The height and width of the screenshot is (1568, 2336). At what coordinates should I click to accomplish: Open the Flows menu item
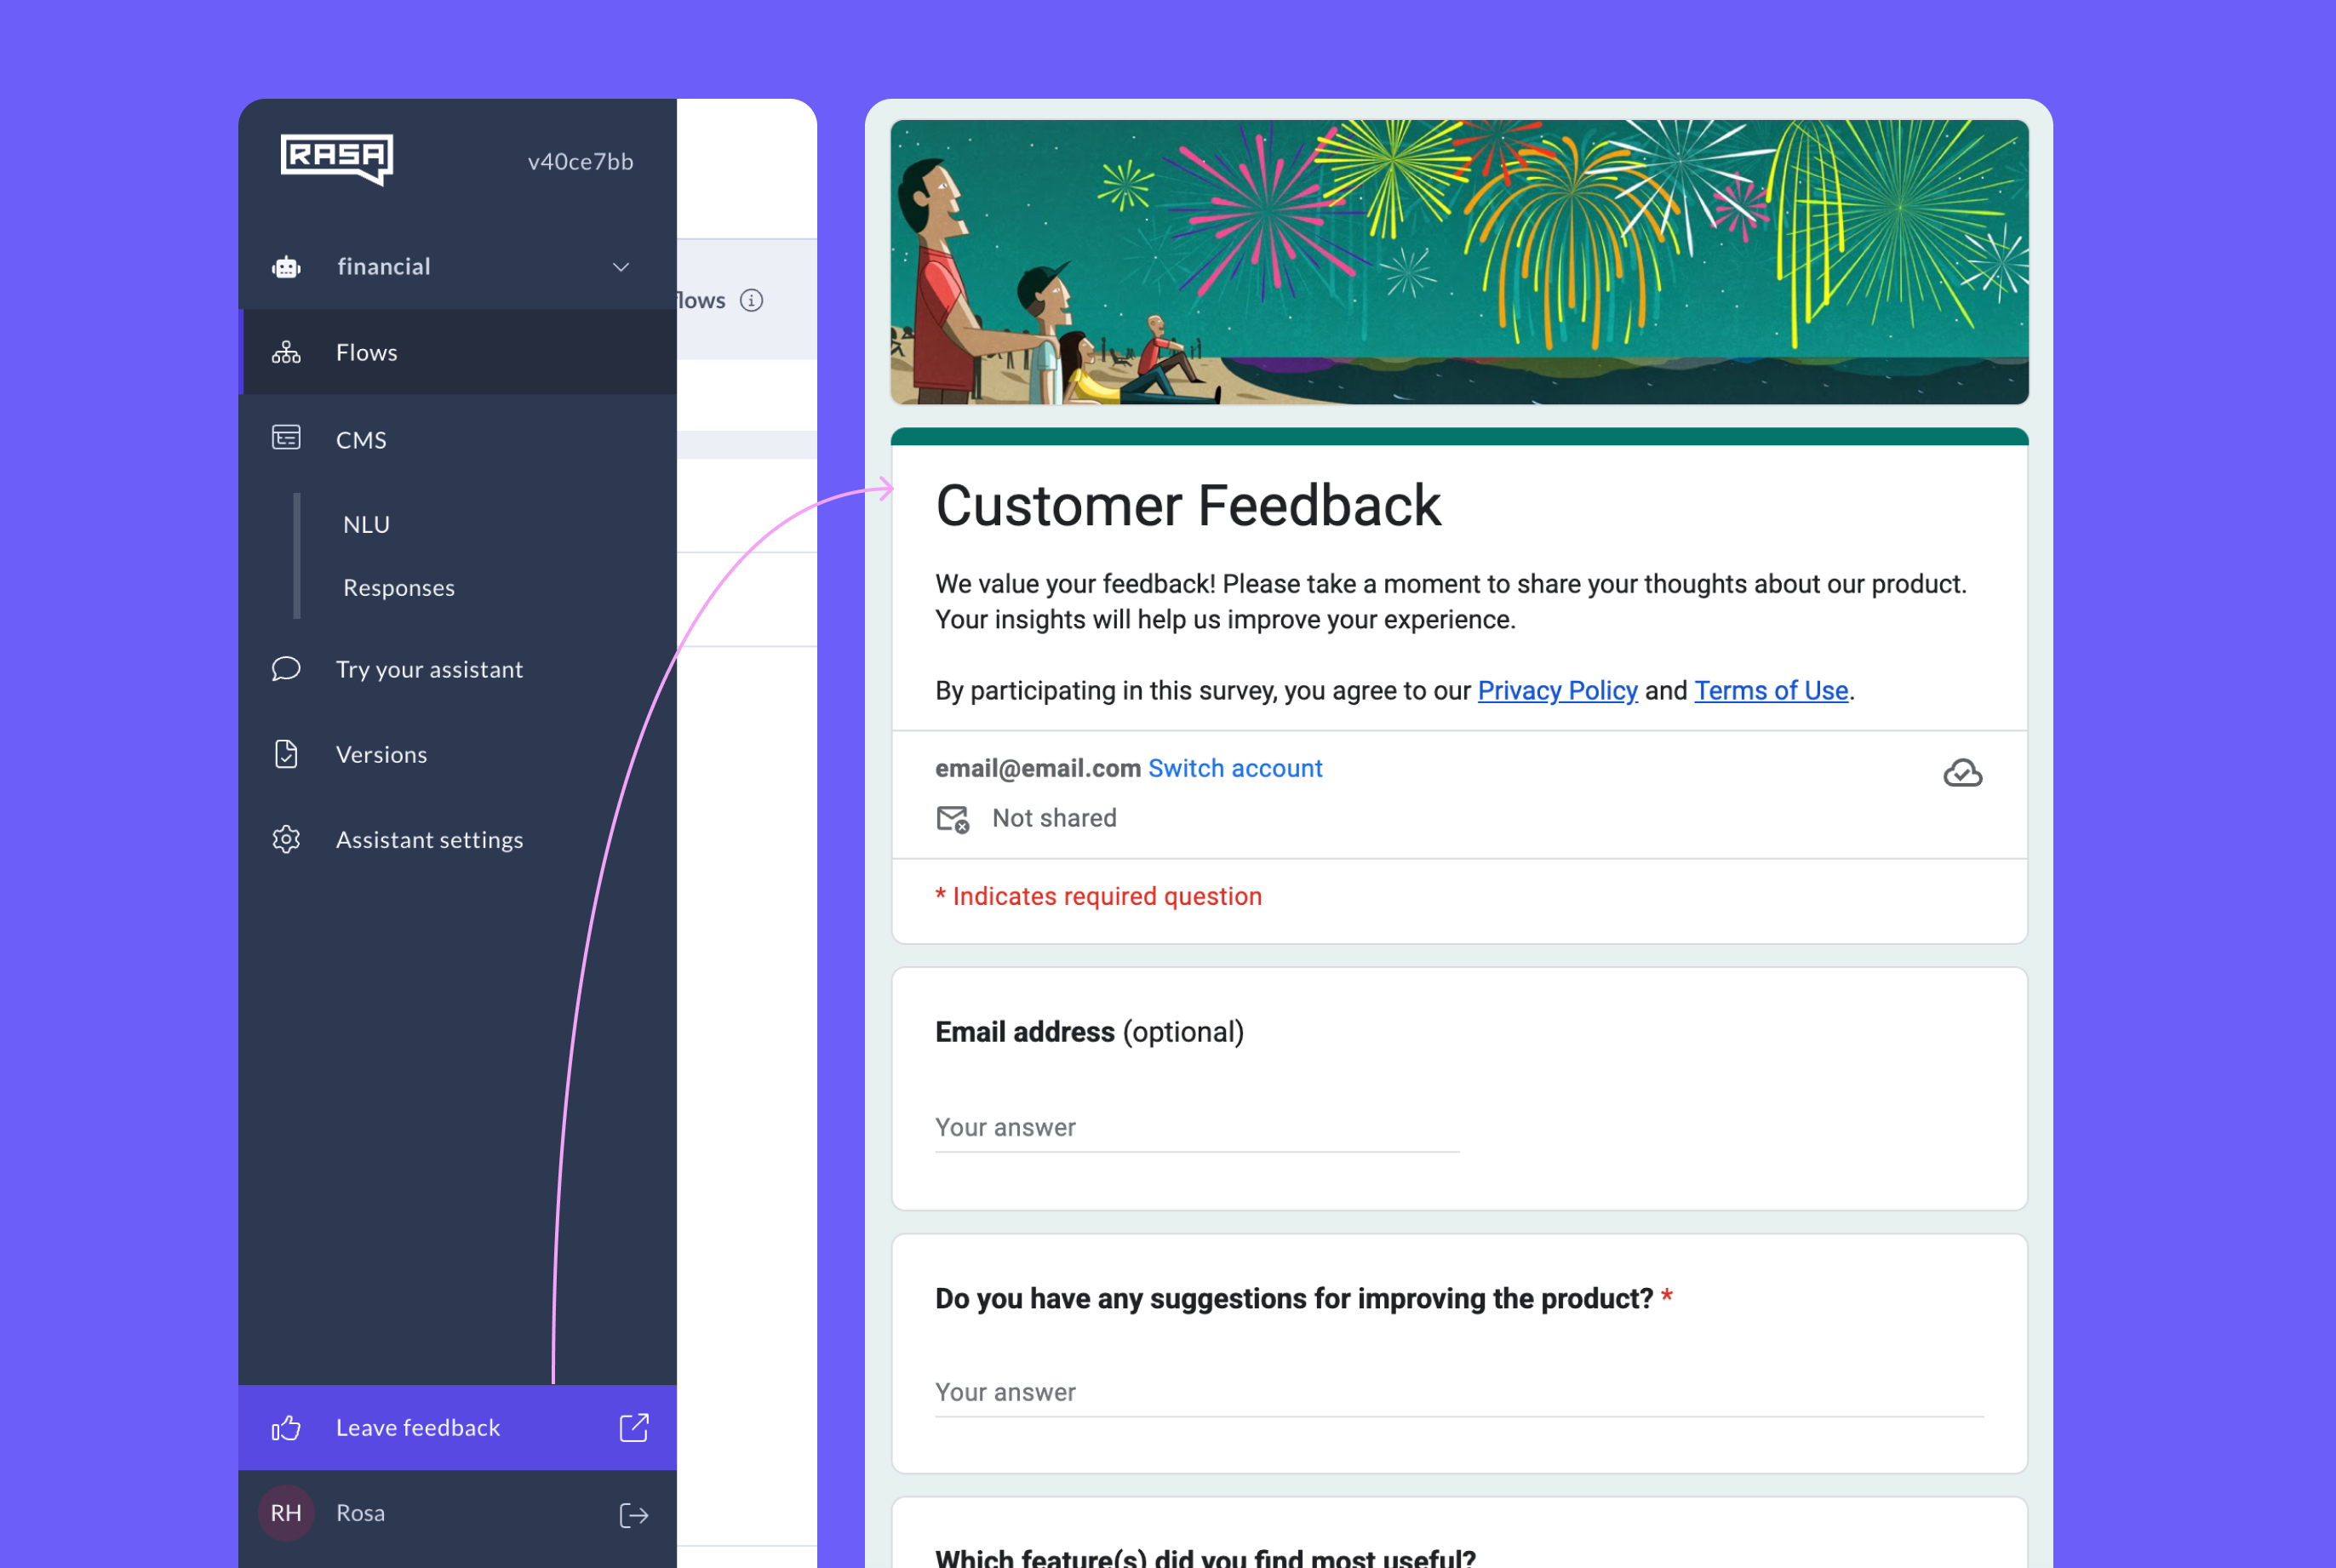point(366,353)
